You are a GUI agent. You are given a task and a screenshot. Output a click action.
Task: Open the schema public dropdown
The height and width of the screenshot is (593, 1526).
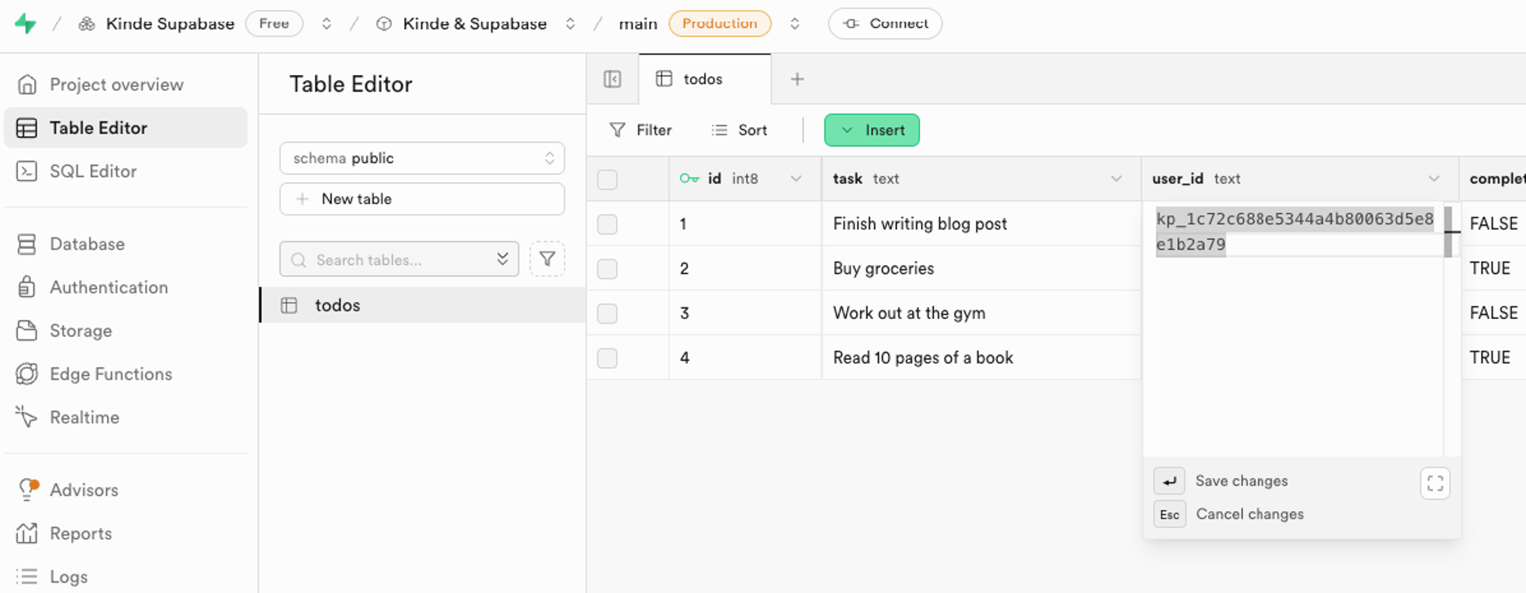[x=422, y=158]
